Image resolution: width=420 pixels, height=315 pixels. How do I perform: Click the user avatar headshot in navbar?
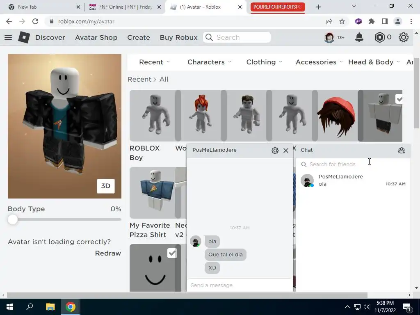point(329,37)
